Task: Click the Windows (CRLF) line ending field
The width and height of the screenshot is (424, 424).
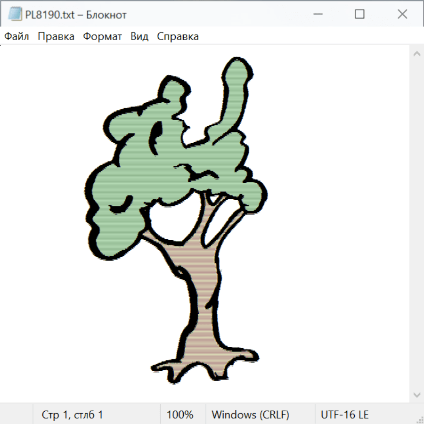Action: (250, 415)
